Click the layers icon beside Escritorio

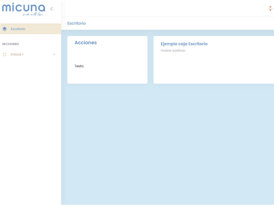(x=5, y=29)
